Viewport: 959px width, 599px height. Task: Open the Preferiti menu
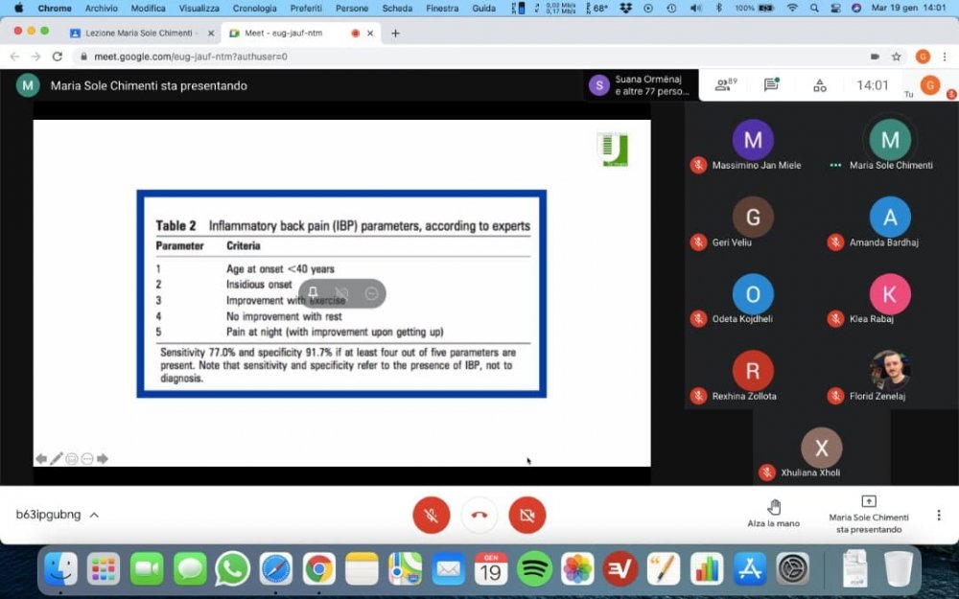coord(306,8)
